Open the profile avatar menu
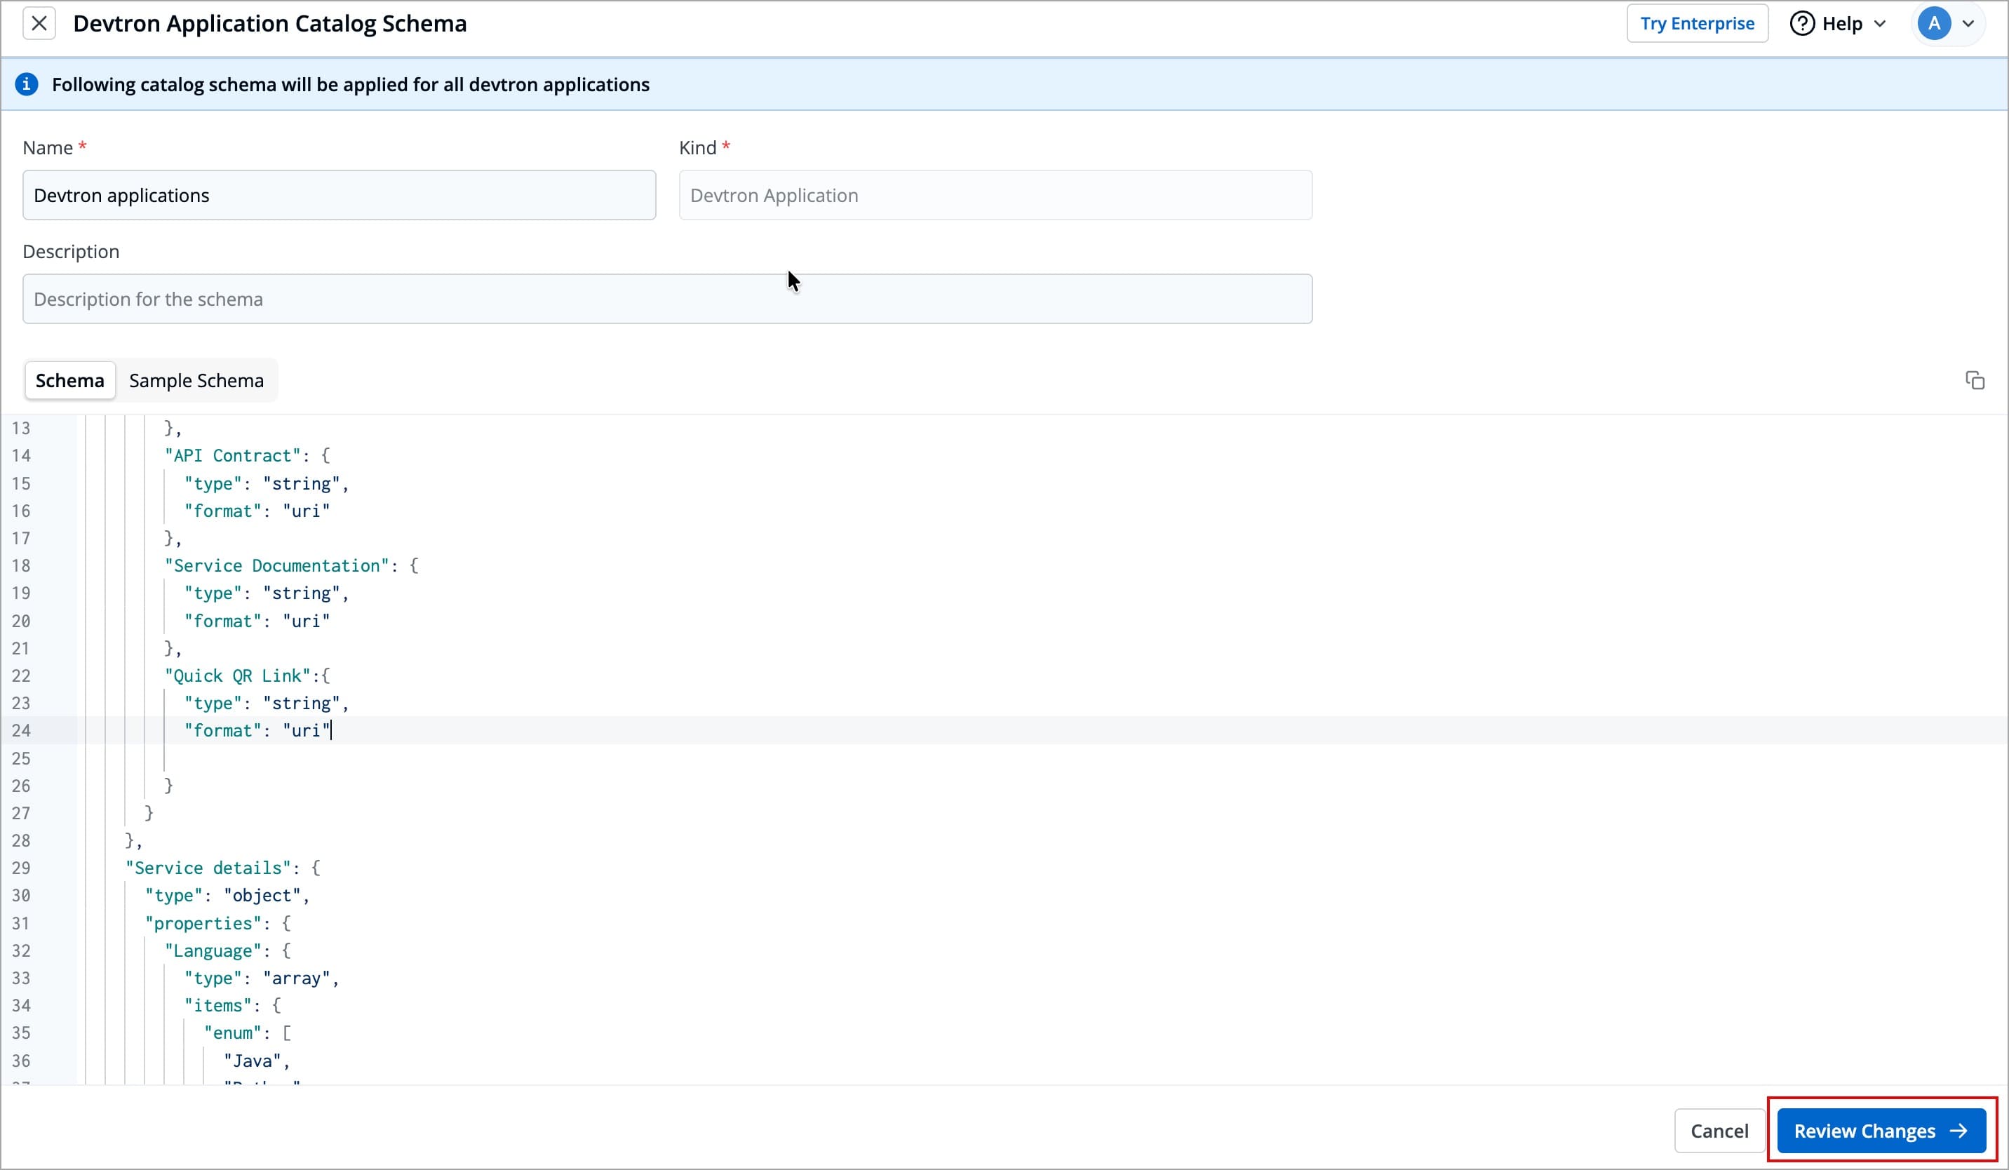The height and width of the screenshot is (1170, 2009). 1934,23
